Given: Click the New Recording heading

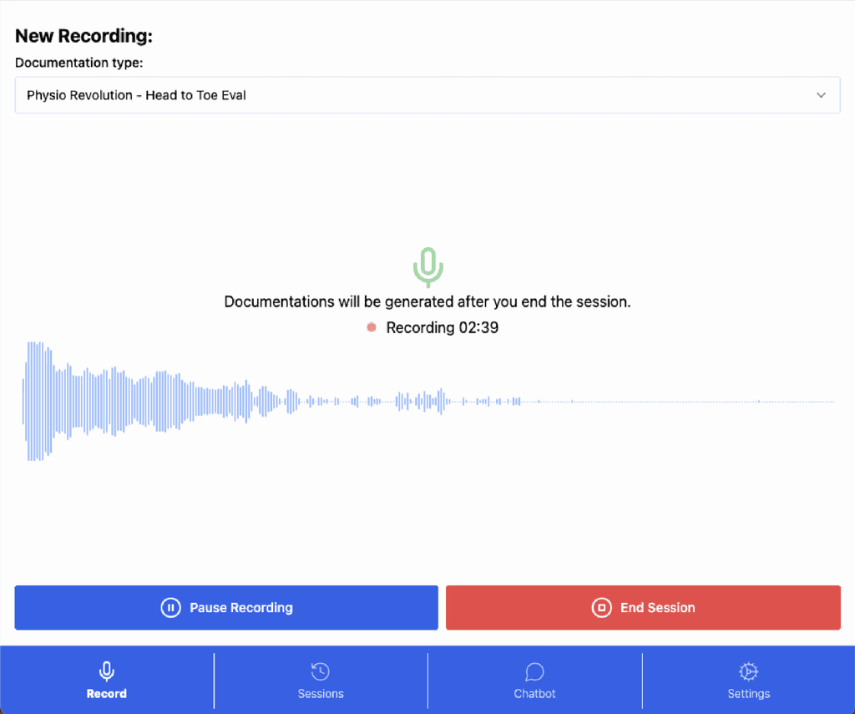Looking at the screenshot, I should pyautogui.click(x=83, y=36).
